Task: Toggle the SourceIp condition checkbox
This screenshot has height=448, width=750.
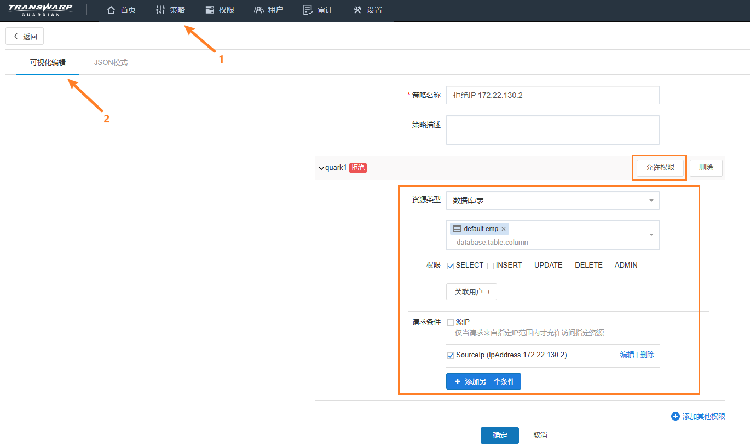Action: pyautogui.click(x=451, y=356)
